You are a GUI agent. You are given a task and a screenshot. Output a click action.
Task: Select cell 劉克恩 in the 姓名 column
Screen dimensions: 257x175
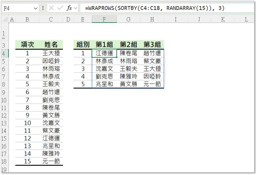point(51,100)
